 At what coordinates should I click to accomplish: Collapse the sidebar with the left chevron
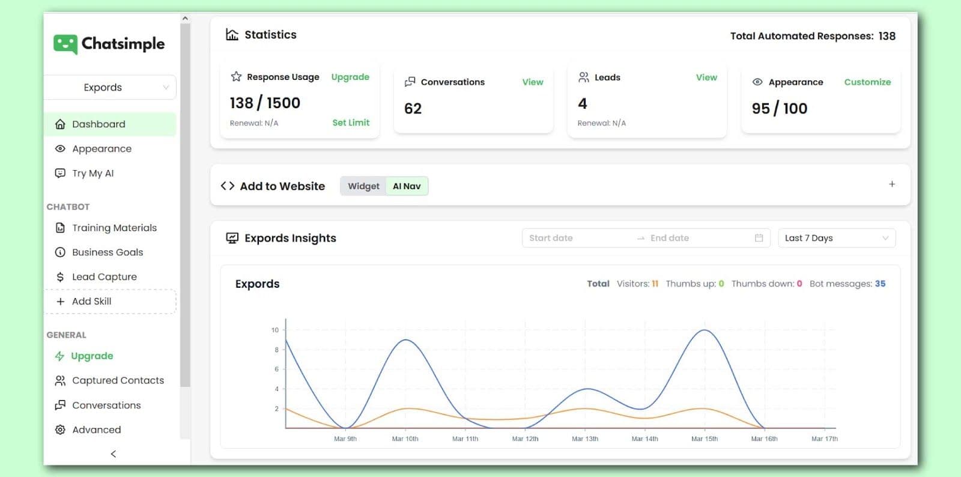click(x=114, y=454)
